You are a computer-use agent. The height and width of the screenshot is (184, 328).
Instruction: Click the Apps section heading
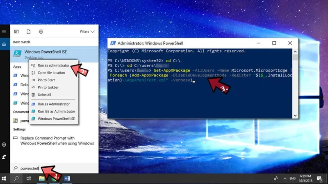(17, 67)
